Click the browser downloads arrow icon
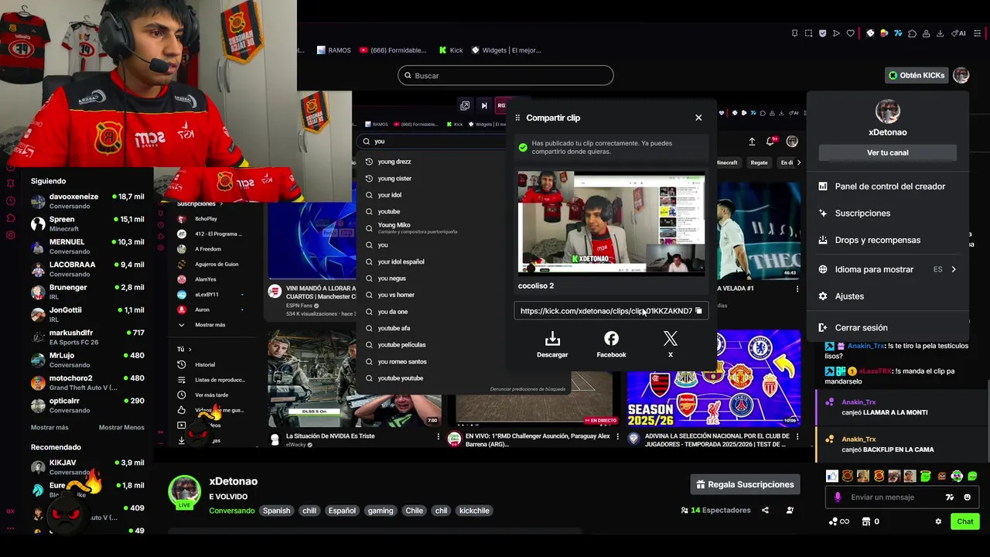Viewport: 990px width, 557px height. point(940,33)
